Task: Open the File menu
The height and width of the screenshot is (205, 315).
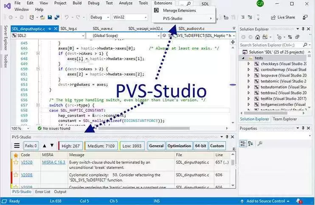Action: coord(17,3)
